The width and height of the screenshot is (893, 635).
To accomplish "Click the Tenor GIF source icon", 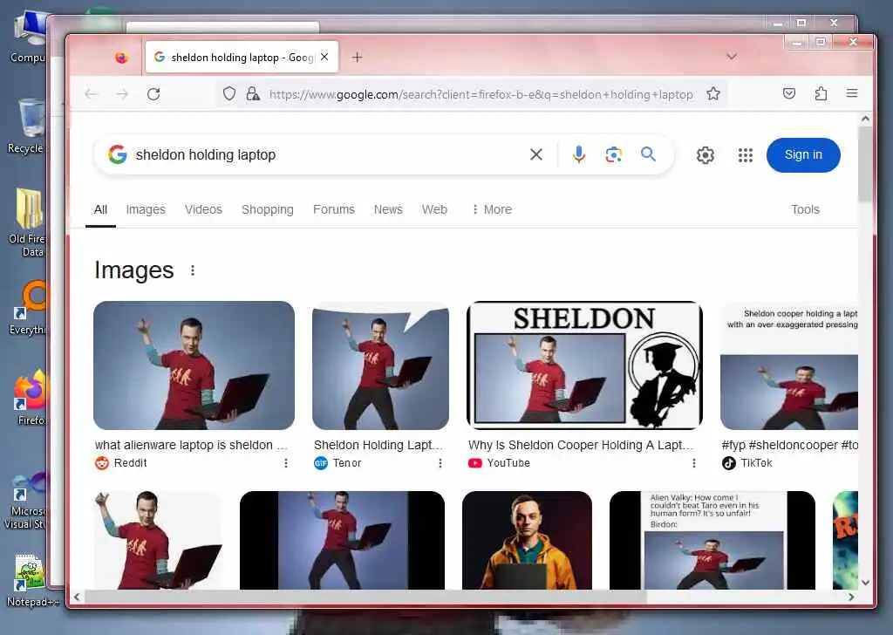I will 321,463.
